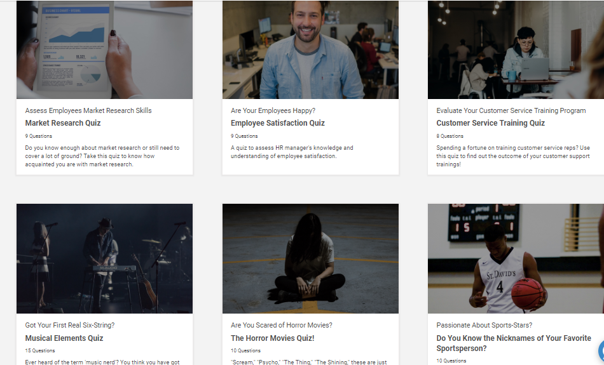Screen dimensions: 604x365
Task: Click The Horror Movies Quiz! title
Action: pos(272,338)
